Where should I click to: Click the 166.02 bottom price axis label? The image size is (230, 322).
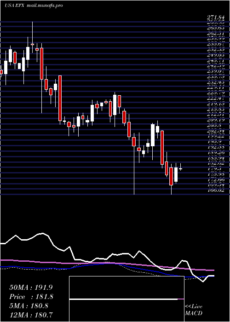[x=215, y=190]
